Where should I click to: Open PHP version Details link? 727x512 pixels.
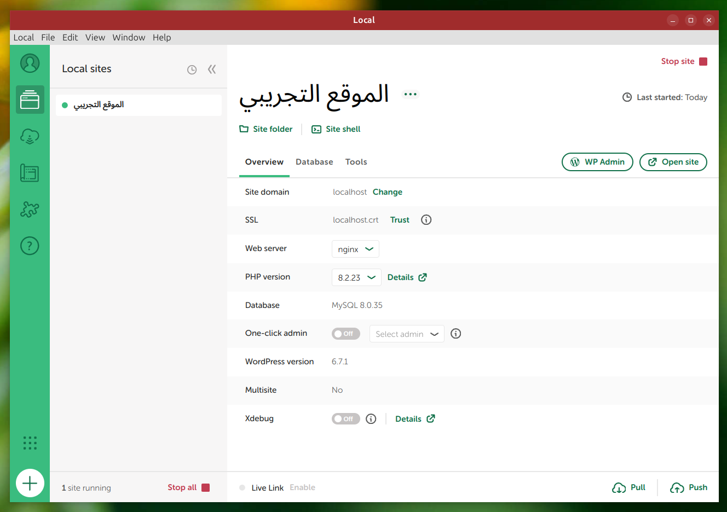(407, 277)
